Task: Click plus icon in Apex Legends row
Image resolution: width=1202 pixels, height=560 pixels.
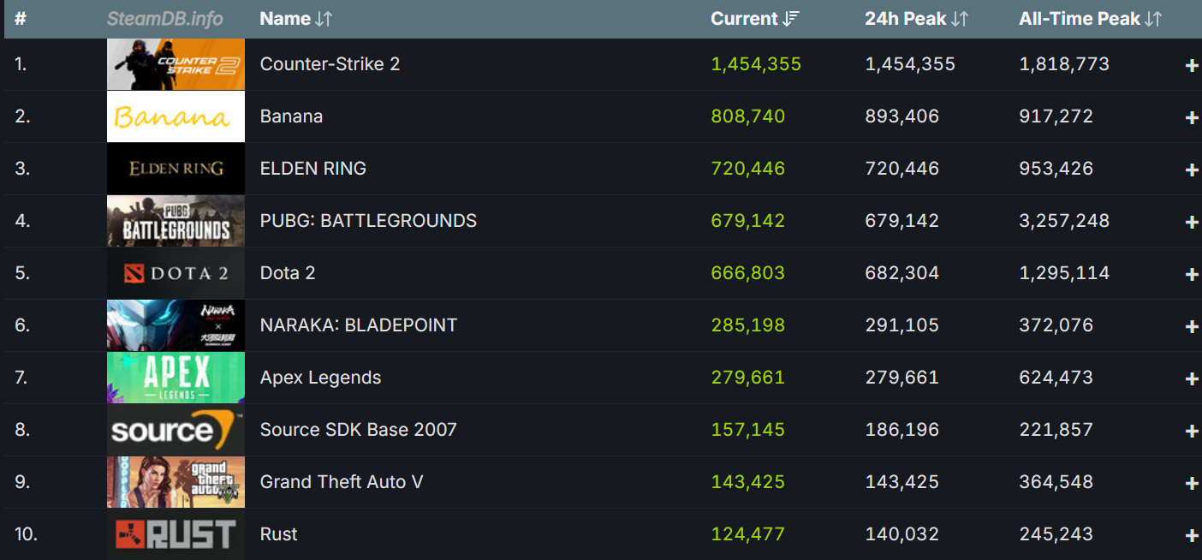Action: (x=1191, y=379)
